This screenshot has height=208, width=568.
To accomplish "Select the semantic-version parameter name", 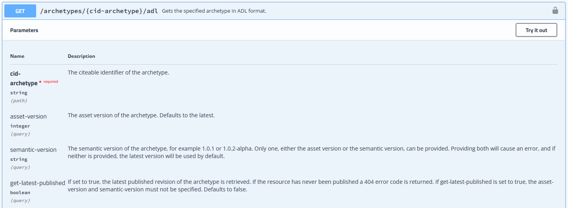I will pos(33,150).
